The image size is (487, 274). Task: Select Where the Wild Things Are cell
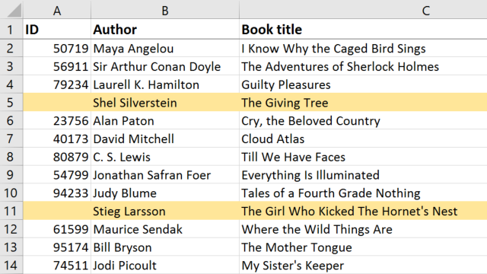[364, 229]
